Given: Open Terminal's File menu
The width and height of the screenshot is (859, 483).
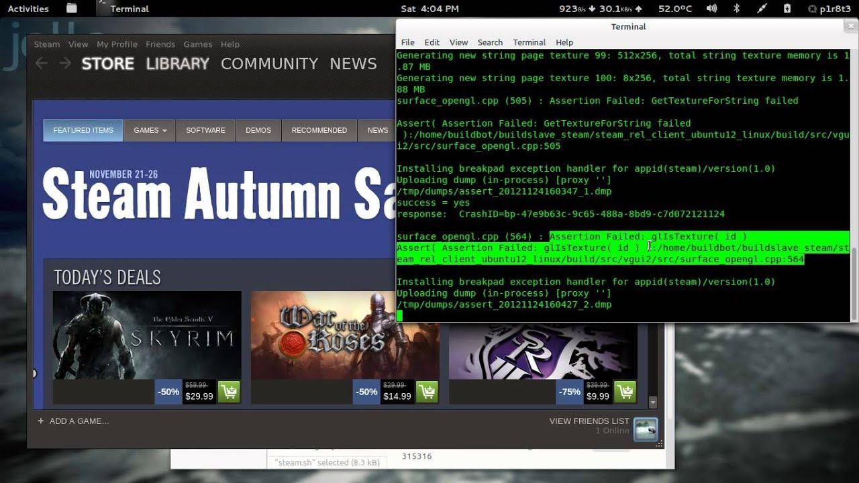Looking at the screenshot, I should [x=407, y=42].
